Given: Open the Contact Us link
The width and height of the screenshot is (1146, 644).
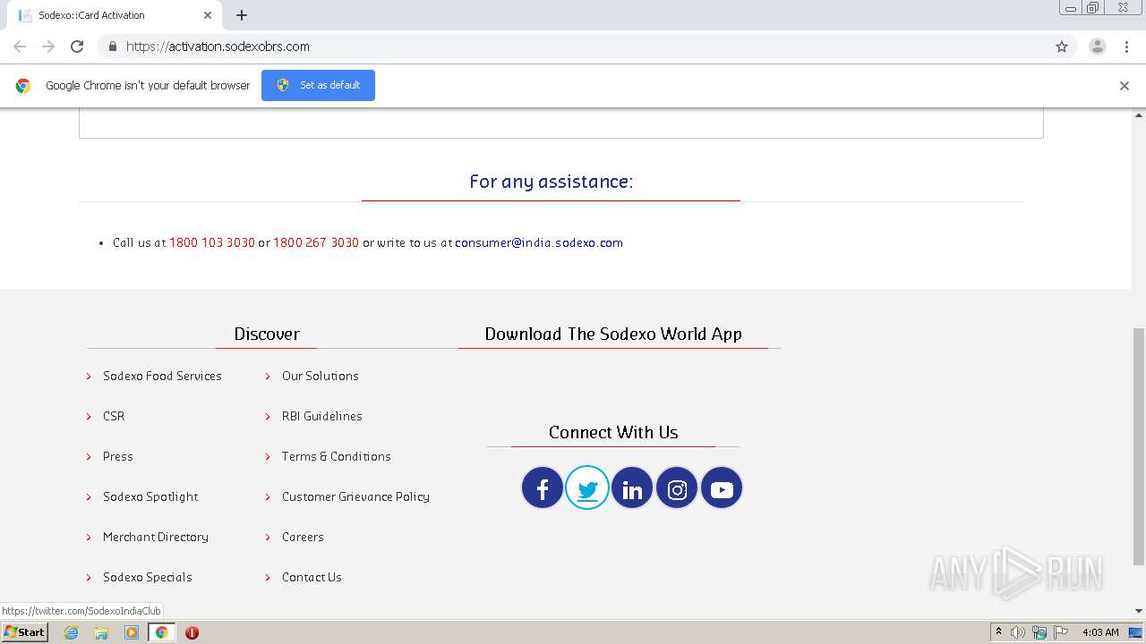Looking at the screenshot, I should point(312,578).
